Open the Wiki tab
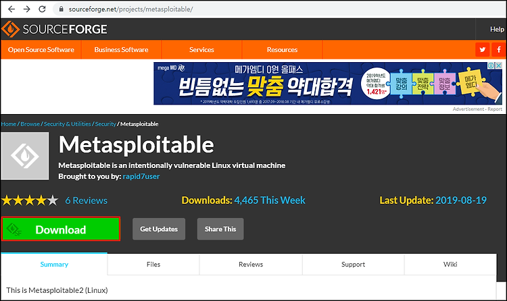Image resolution: width=507 pixels, height=301 pixels. [x=450, y=264]
